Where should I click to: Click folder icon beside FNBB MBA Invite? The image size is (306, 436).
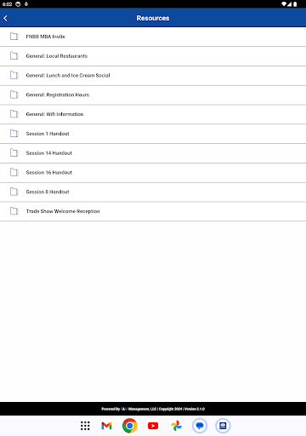[x=14, y=37]
